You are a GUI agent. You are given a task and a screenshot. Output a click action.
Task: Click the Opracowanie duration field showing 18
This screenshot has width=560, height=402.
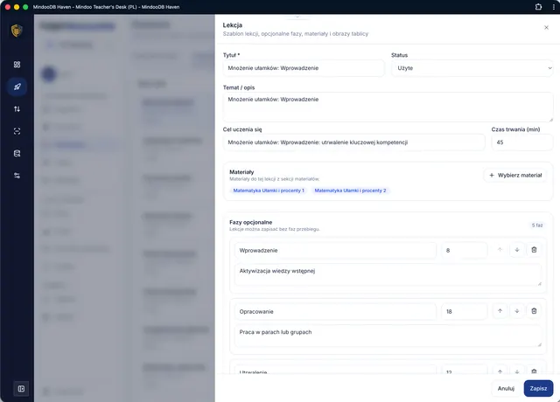[465, 311]
